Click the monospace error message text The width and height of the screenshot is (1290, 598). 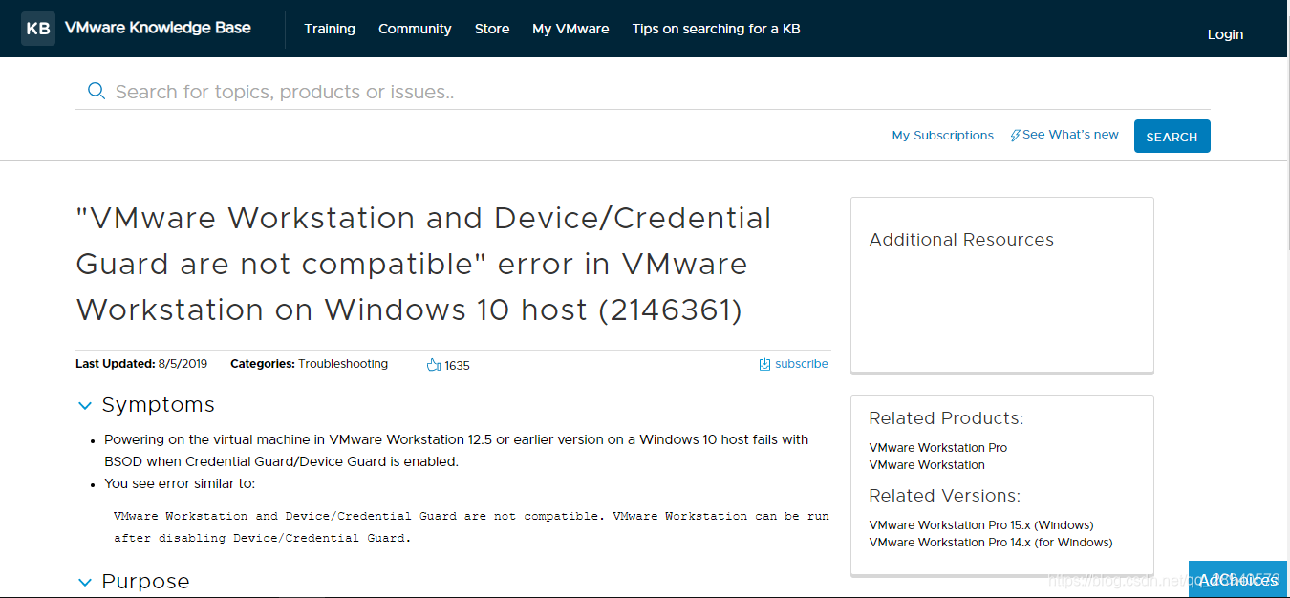click(471, 527)
